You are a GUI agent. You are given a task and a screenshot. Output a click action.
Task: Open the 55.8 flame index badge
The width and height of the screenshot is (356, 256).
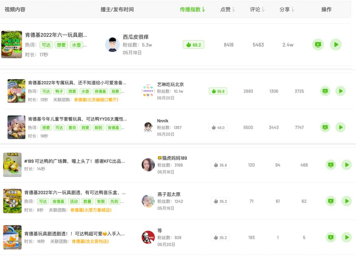pos(218,91)
